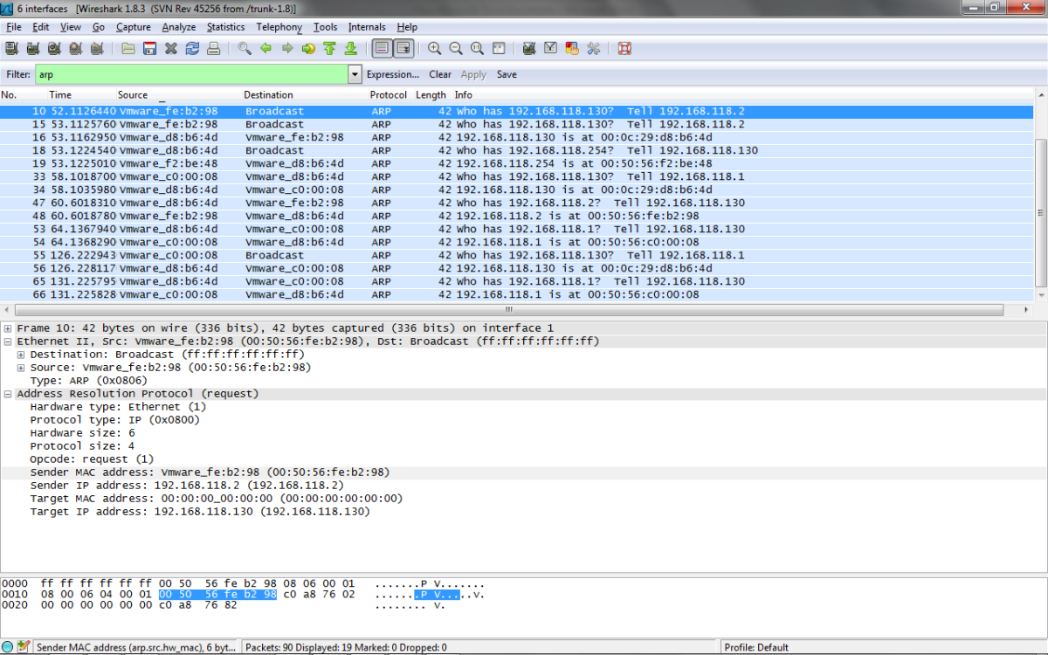Open filter history dropdown arrow
This screenshot has height=655, width=1048.
(x=355, y=75)
